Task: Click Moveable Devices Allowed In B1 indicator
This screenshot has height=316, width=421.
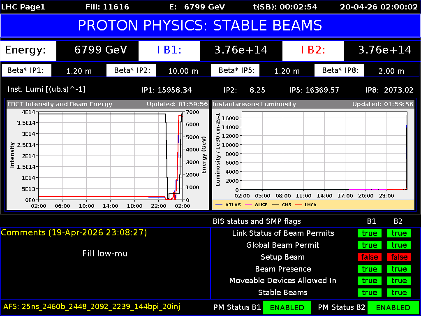Action: pos(370,281)
